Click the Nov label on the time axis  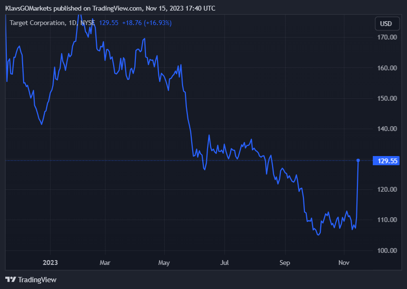[344, 263]
